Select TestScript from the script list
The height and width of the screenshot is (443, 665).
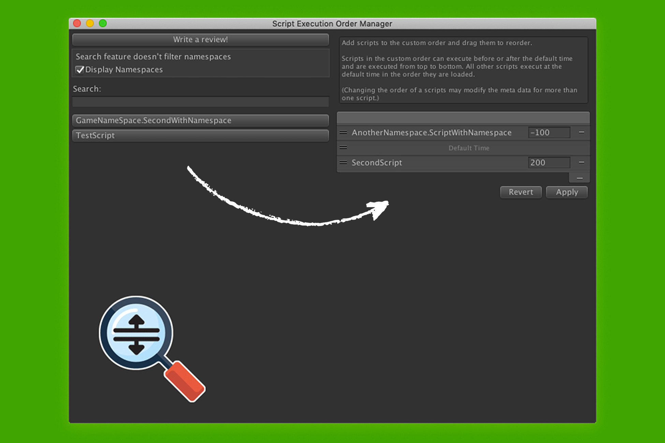pos(200,135)
